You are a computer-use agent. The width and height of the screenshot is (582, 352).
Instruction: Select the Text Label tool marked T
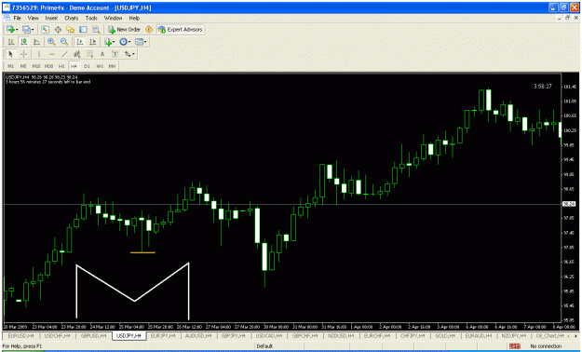click(x=115, y=54)
